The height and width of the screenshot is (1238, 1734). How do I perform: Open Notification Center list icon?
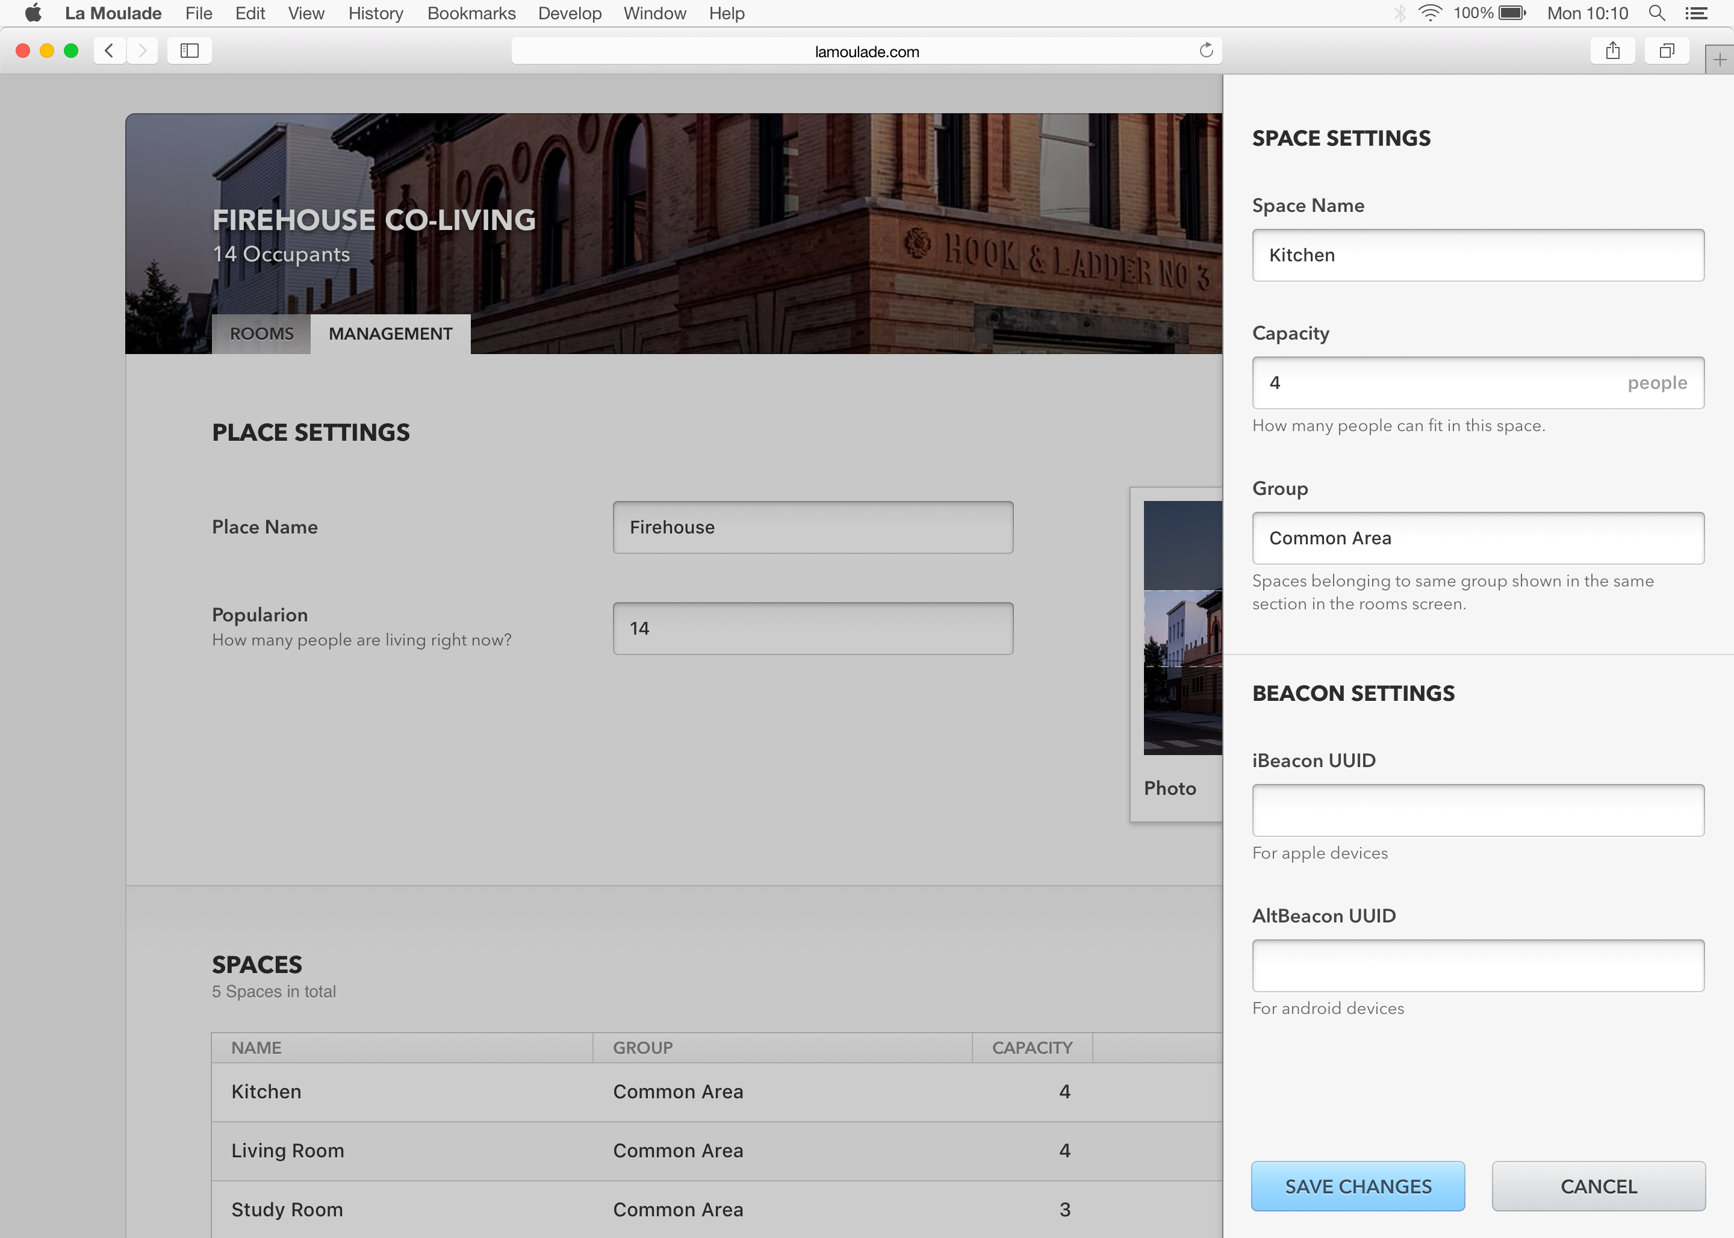coord(1696,13)
